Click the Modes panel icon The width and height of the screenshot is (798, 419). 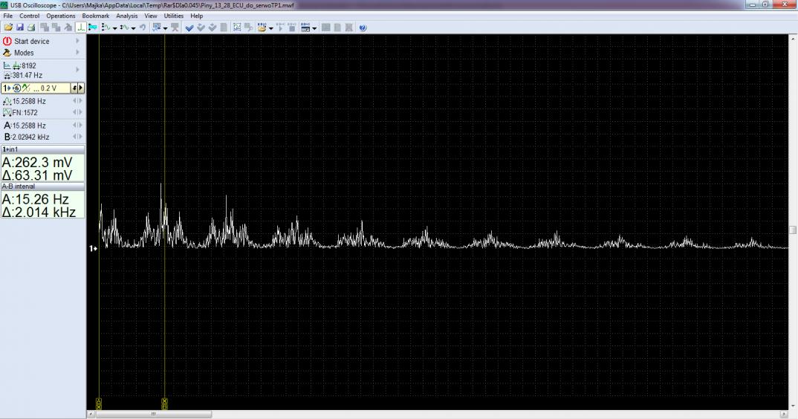(x=7, y=53)
